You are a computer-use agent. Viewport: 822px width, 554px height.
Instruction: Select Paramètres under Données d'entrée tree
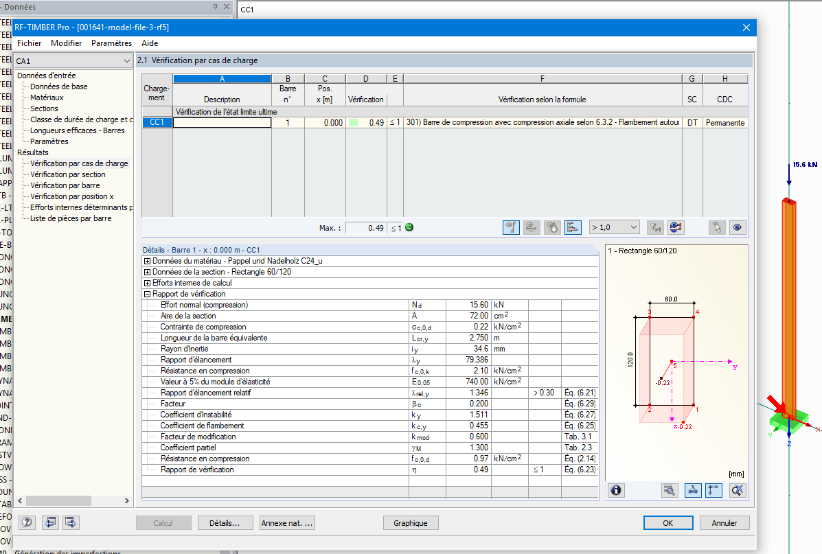[49, 141]
